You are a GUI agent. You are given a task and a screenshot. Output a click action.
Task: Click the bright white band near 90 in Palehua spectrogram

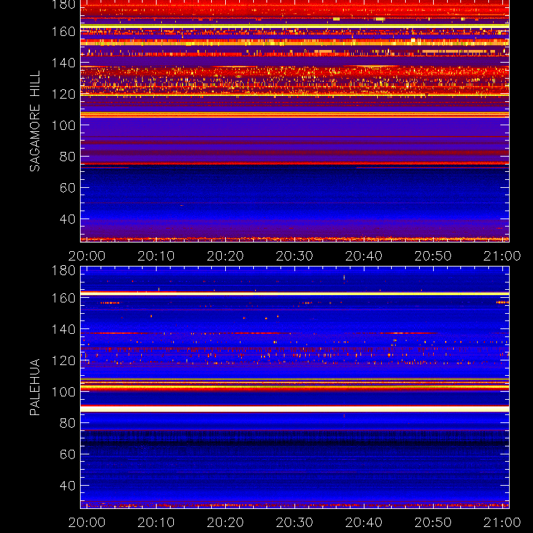click(x=294, y=409)
